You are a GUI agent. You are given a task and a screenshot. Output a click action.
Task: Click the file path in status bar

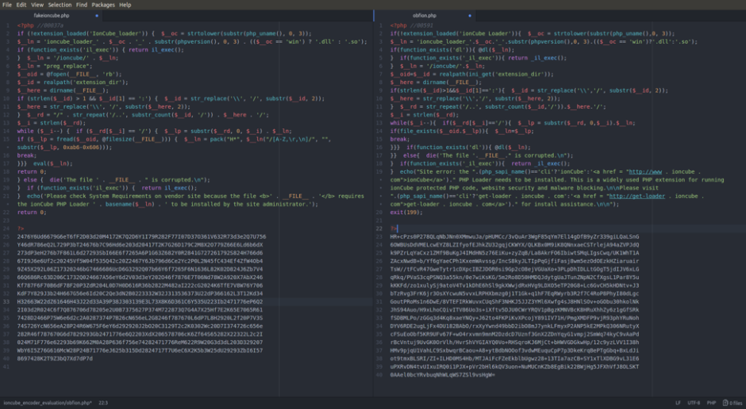point(48,403)
